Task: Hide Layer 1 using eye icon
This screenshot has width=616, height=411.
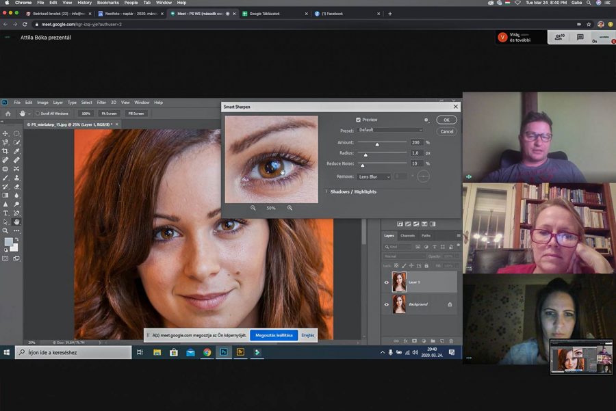Action: tap(387, 282)
